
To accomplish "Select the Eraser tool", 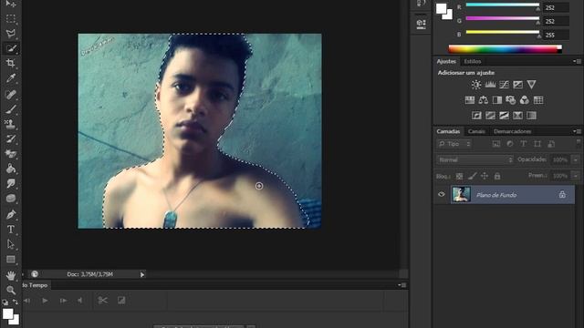I will coord(11,154).
